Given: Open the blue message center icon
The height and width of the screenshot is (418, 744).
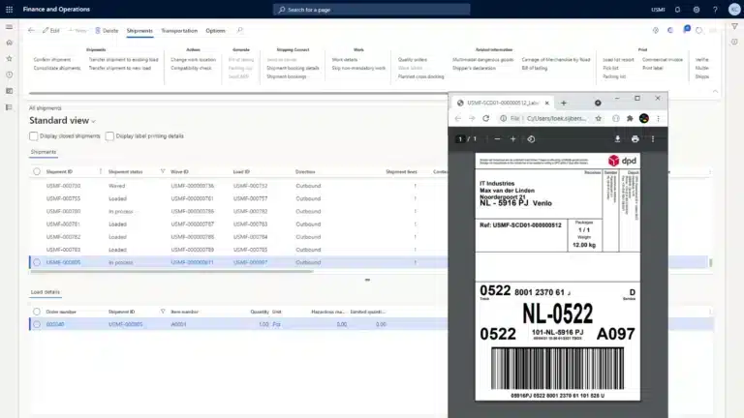Looking at the screenshot, I should coord(687,30).
